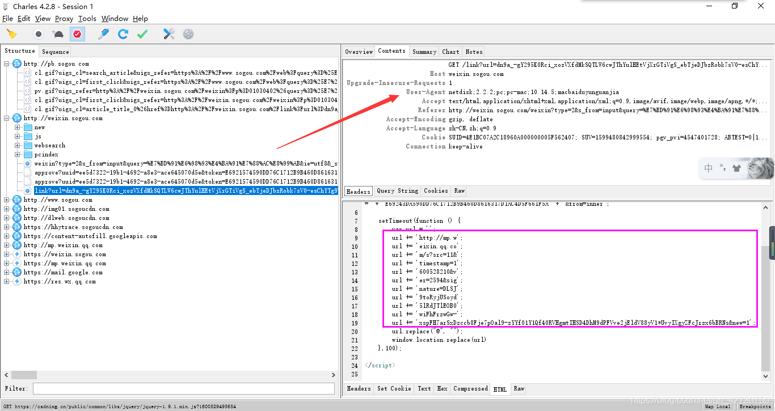Collapse the http://weixin.sogou.com tree node
This screenshot has width=775, height=411.
tap(7, 118)
